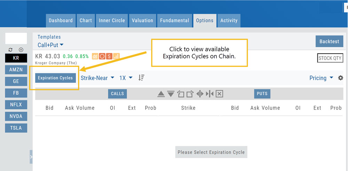Click the expand strikes horizontal arrows icon
The height and width of the screenshot is (171, 348).
pyautogui.click(x=200, y=94)
